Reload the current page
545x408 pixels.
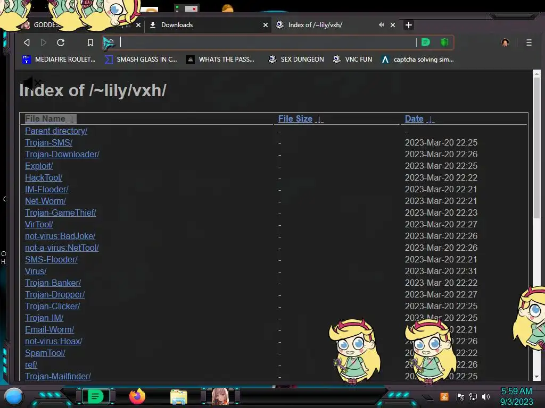point(61,42)
